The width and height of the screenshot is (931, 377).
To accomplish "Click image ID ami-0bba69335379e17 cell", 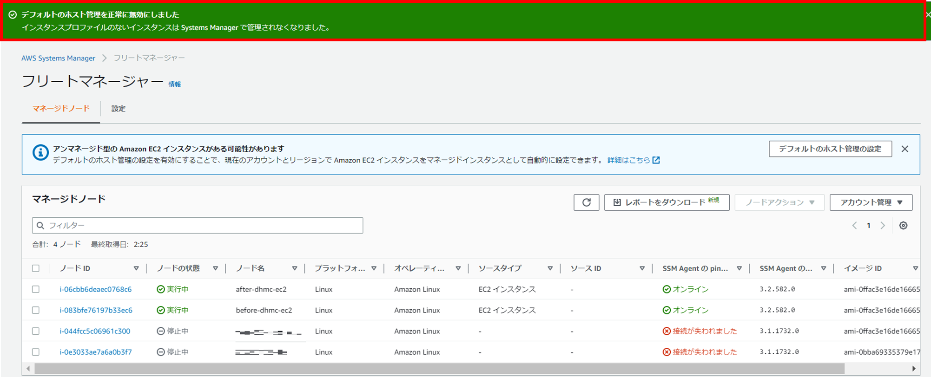I will click(882, 352).
